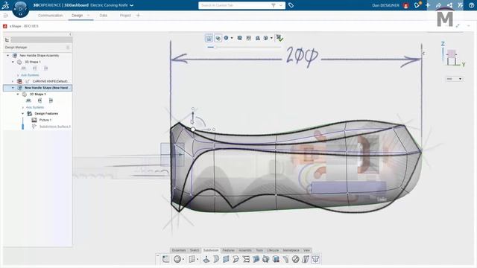Toggle the shaded-box display icon in top toolbar
The height and width of the screenshot is (268, 477).
218,38
